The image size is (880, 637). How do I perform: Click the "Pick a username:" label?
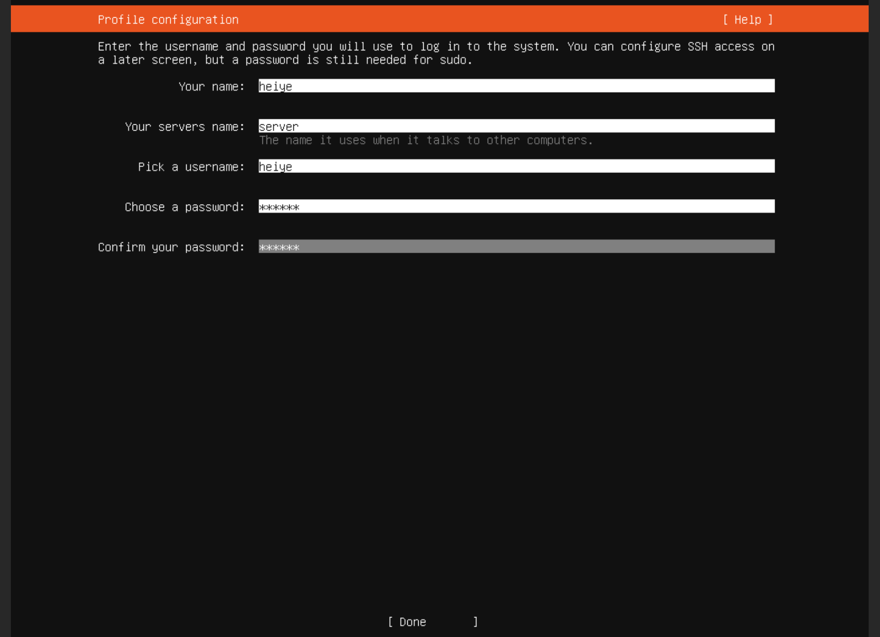(x=191, y=167)
